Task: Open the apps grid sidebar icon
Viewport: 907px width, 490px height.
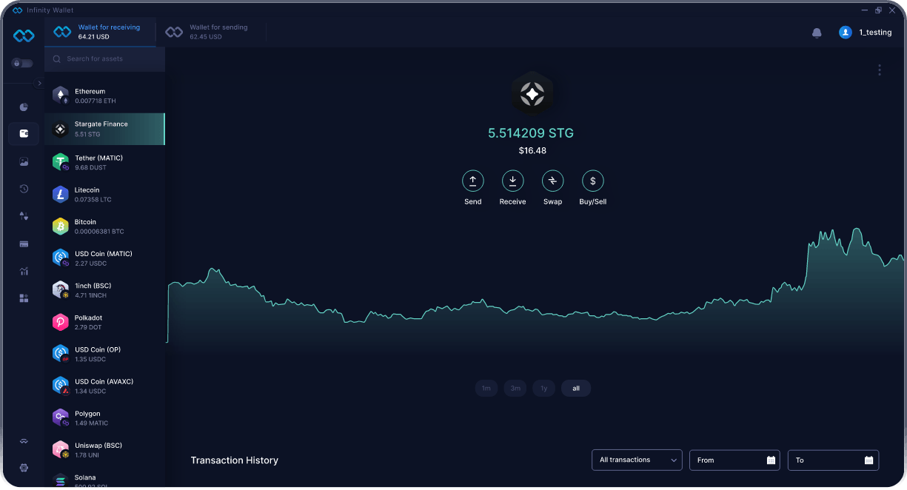Action: click(24, 298)
